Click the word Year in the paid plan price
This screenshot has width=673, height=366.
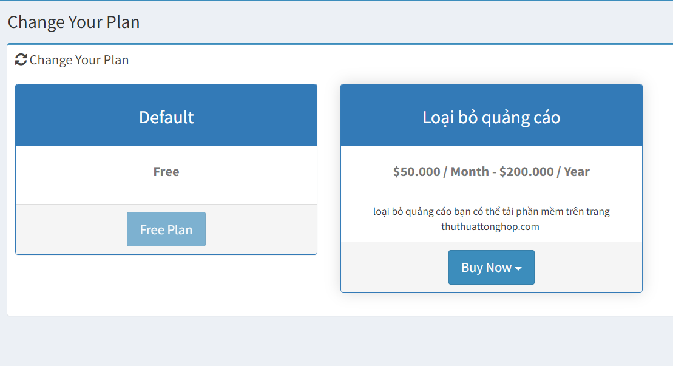pos(577,172)
